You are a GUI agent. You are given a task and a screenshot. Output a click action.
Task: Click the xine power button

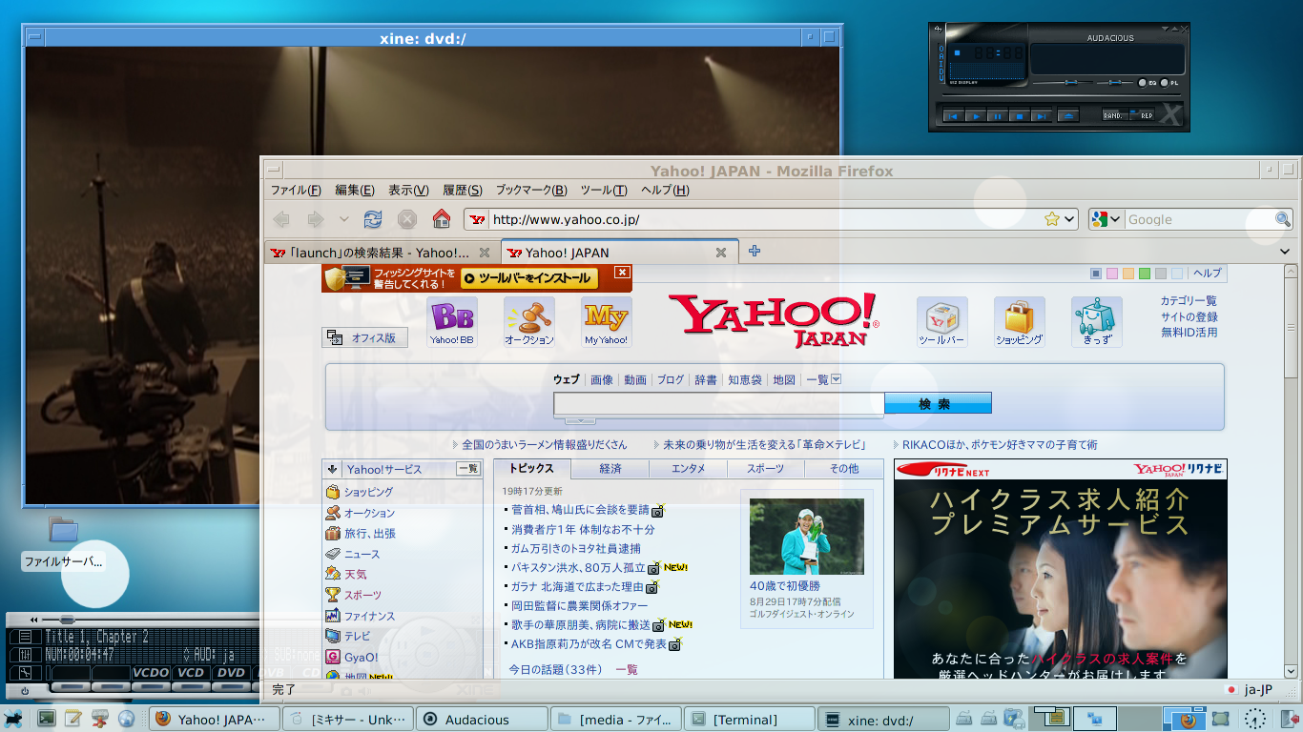25,691
